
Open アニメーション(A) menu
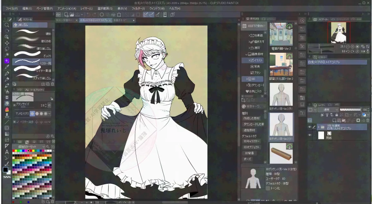tap(67, 9)
